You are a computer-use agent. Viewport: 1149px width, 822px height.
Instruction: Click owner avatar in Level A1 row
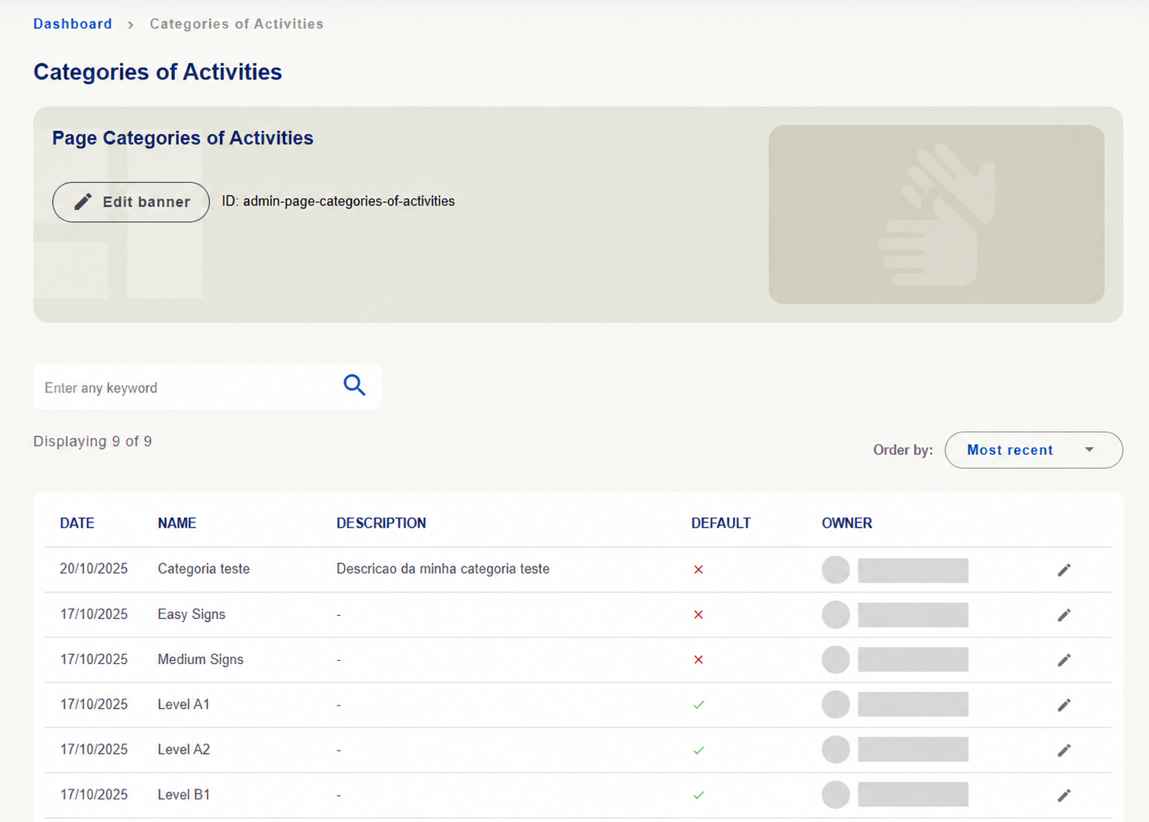(835, 704)
